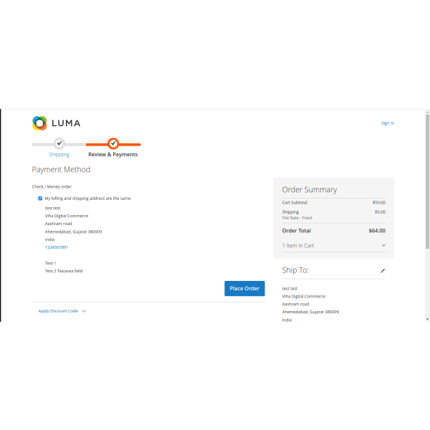Image resolution: width=430 pixels, height=430 pixels.
Task: Click the Luma hexagon logo icon
Action: (x=39, y=123)
